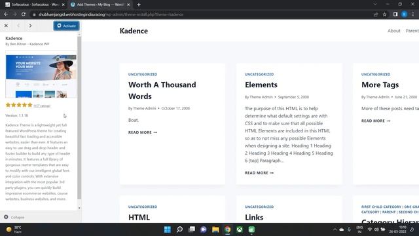Show hidden system tray icons

[335, 229]
